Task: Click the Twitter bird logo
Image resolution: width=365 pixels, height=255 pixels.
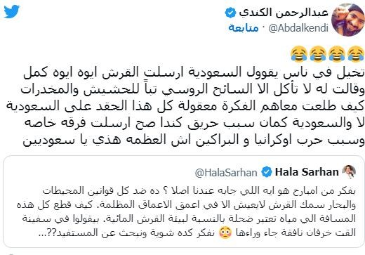Action: point(11,12)
